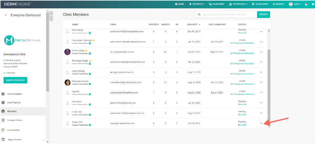Click the Update Information button

(x=15, y=80)
